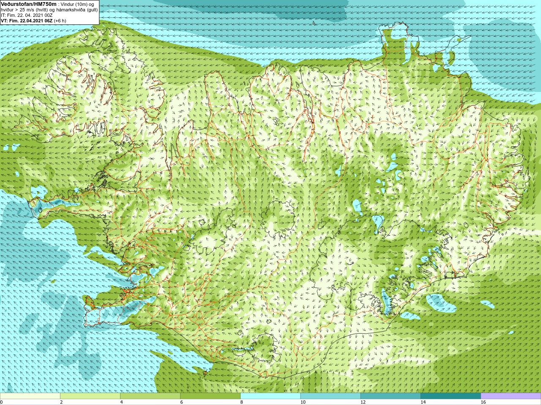
Task: Click the light green 2–4 legend swatch
Action: click(90, 396)
